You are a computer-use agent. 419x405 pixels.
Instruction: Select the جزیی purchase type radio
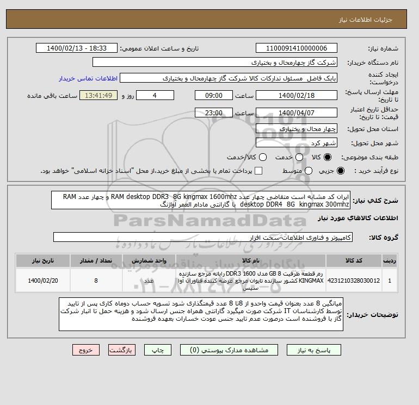[341, 171]
